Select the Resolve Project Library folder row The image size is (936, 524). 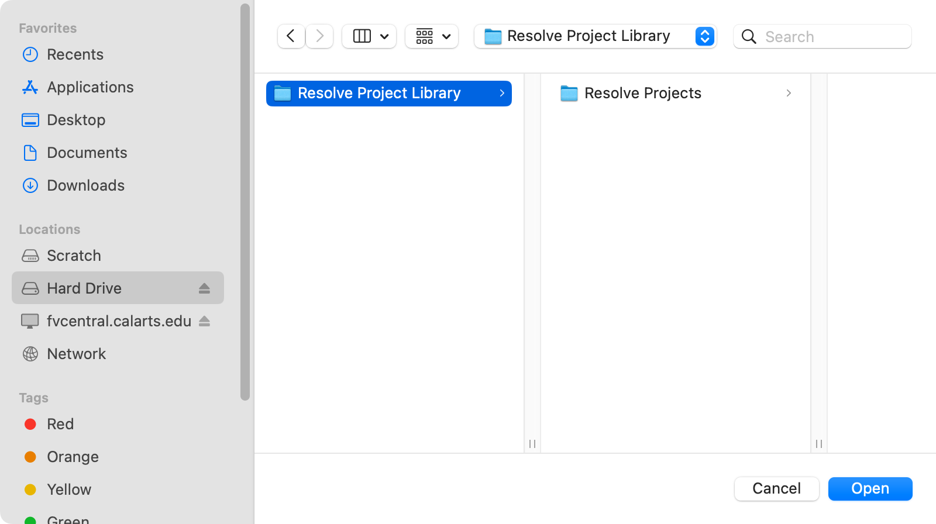(389, 94)
